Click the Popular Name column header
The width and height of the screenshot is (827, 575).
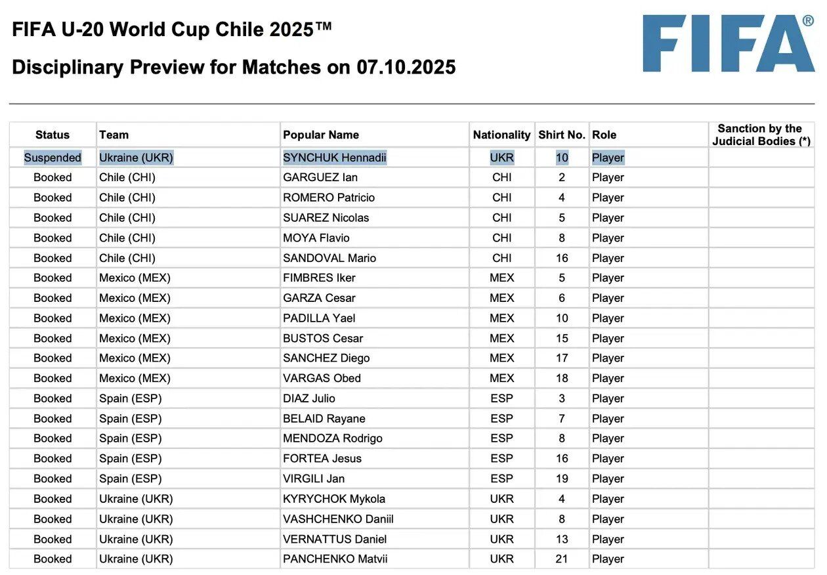(321, 135)
